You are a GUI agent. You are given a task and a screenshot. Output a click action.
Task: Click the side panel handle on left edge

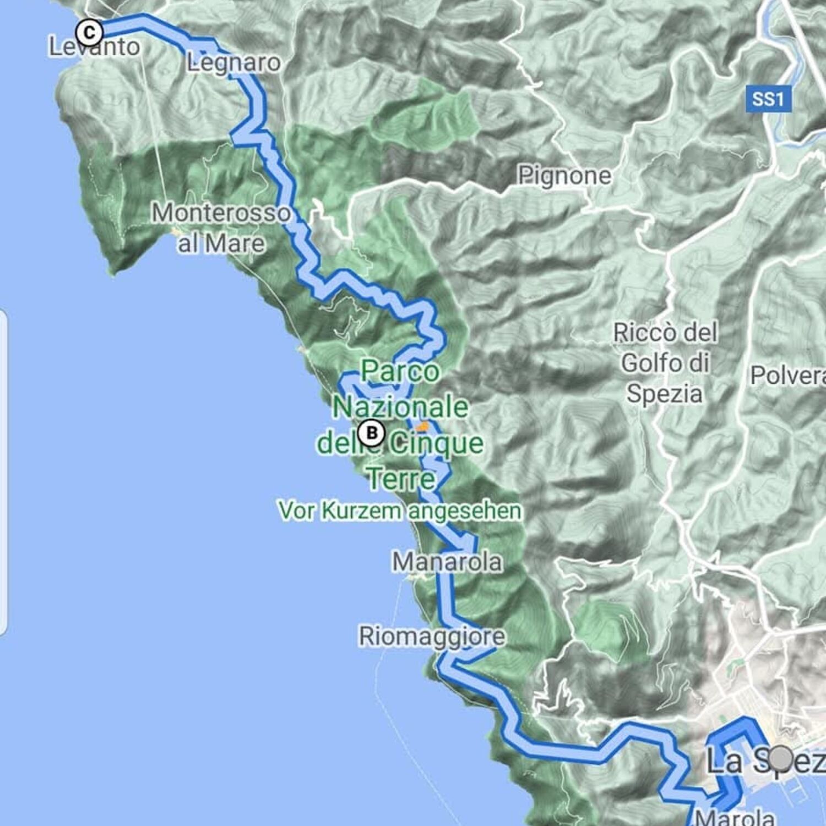(3, 472)
